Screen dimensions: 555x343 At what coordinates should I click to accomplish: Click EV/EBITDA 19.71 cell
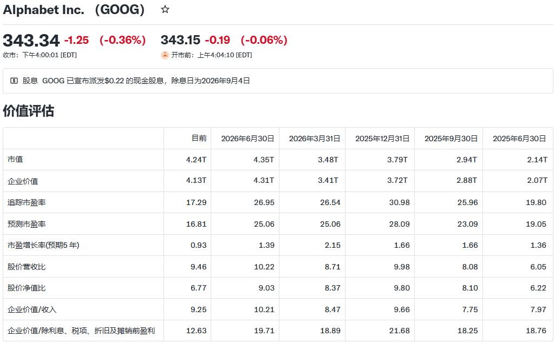pyautogui.click(x=264, y=331)
